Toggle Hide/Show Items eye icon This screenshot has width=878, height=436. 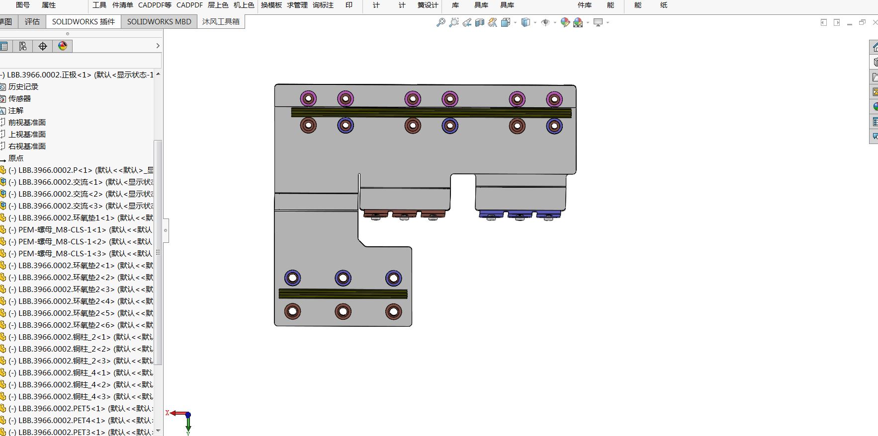click(x=545, y=22)
